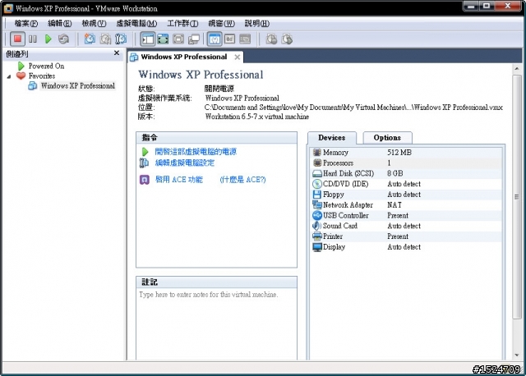Click the Unity mode toolbar icon

pyautogui.click(x=194, y=39)
